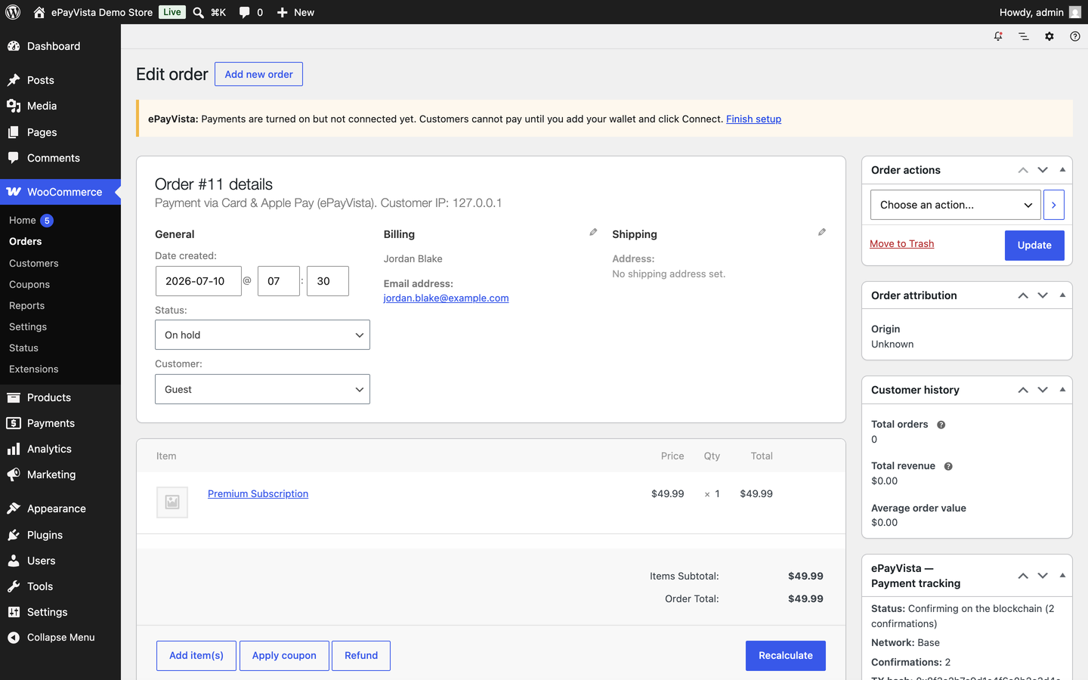Click the Update order button
This screenshot has width=1088, height=680.
(1034, 245)
